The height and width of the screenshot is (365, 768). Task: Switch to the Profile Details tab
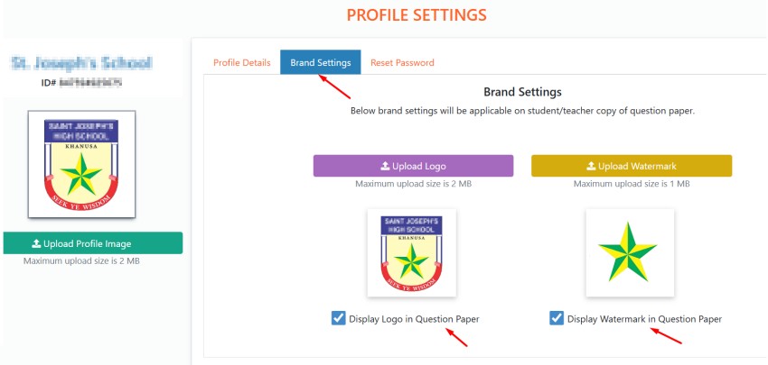tap(241, 63)
